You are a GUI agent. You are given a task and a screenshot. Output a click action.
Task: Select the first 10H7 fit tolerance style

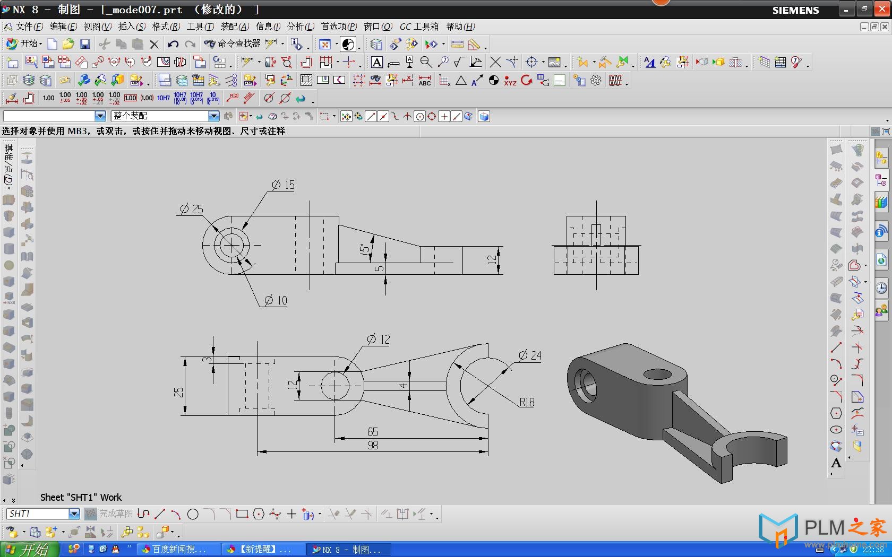pos(164,98)
